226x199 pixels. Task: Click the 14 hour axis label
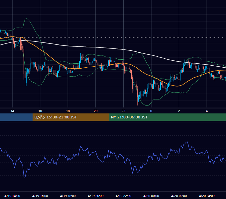tap(12, 111)
